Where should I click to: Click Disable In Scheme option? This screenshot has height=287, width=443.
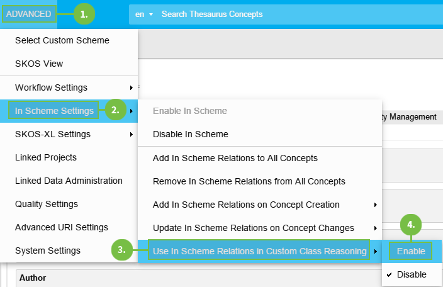click(190, 134)
